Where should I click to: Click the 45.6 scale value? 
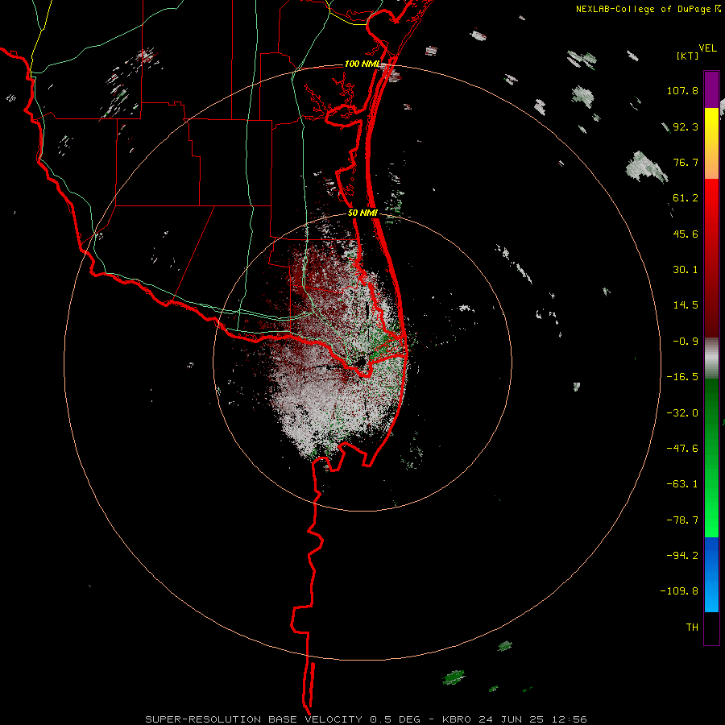(x=686, y=234)
